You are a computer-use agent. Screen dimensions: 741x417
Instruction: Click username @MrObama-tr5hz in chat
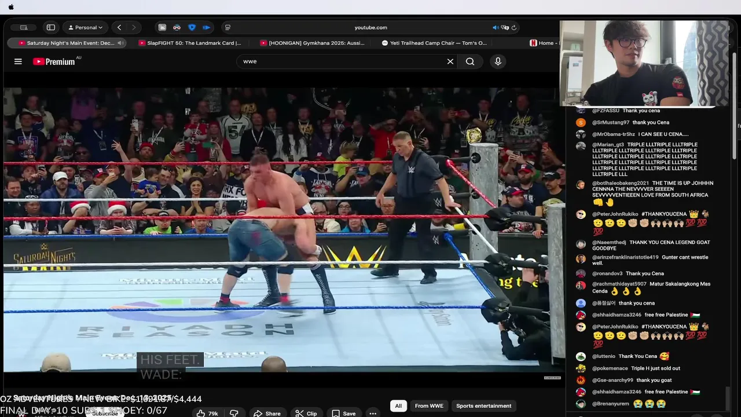pyautogui.click(x=614, y=134)
